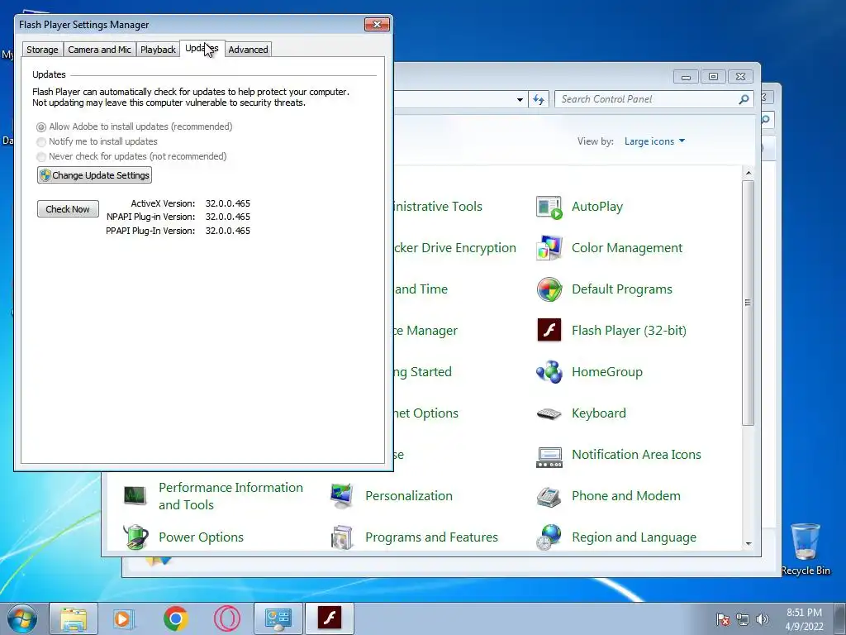Click the Control Panel search magnifier icon
This screenshot has height=635, width=846.
744,99
